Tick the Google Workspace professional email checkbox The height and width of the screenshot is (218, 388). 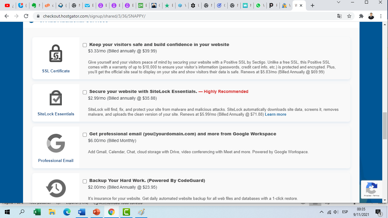point(85,135)
